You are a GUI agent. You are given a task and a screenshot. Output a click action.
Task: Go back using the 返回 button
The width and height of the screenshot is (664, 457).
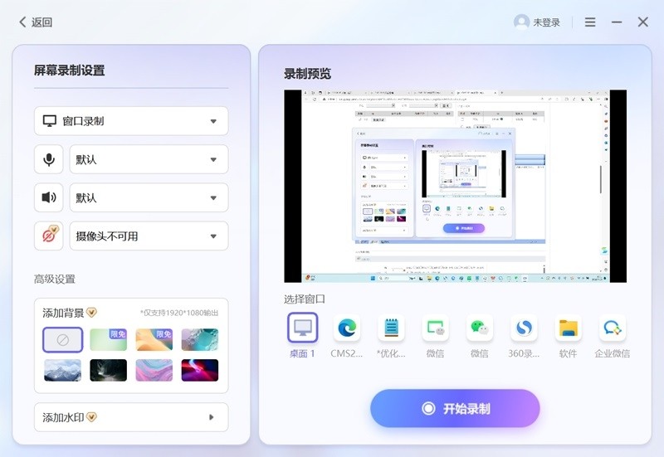36,22
